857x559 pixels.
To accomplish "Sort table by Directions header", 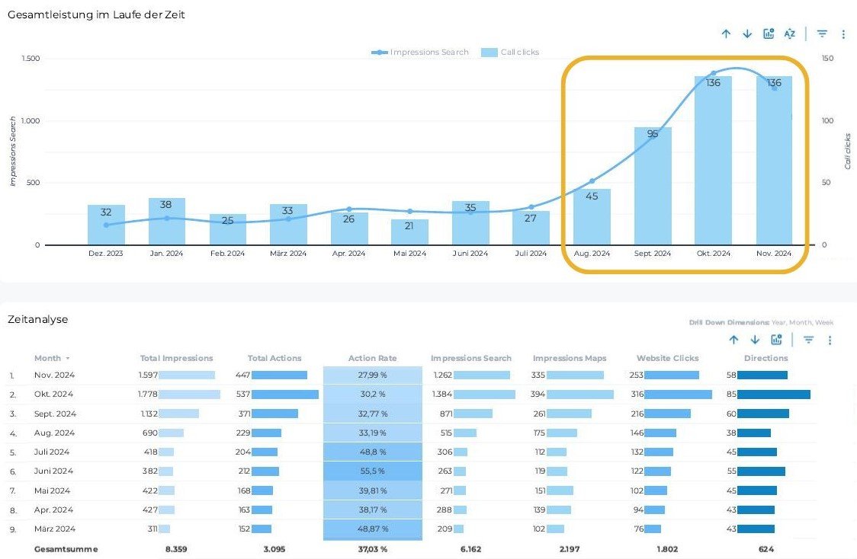I will coord(766,358).
